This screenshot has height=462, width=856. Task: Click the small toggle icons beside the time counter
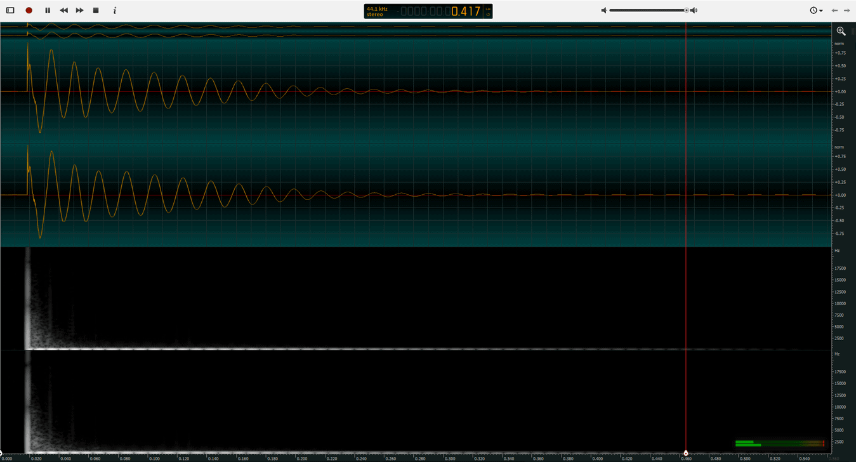[x=488, y=11]
